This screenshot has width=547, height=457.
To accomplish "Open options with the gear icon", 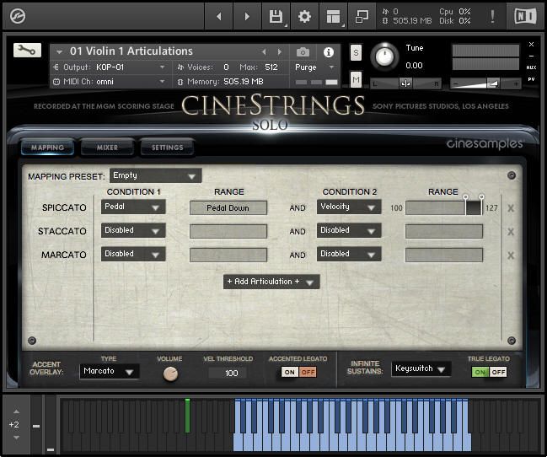I will point(304,16).
